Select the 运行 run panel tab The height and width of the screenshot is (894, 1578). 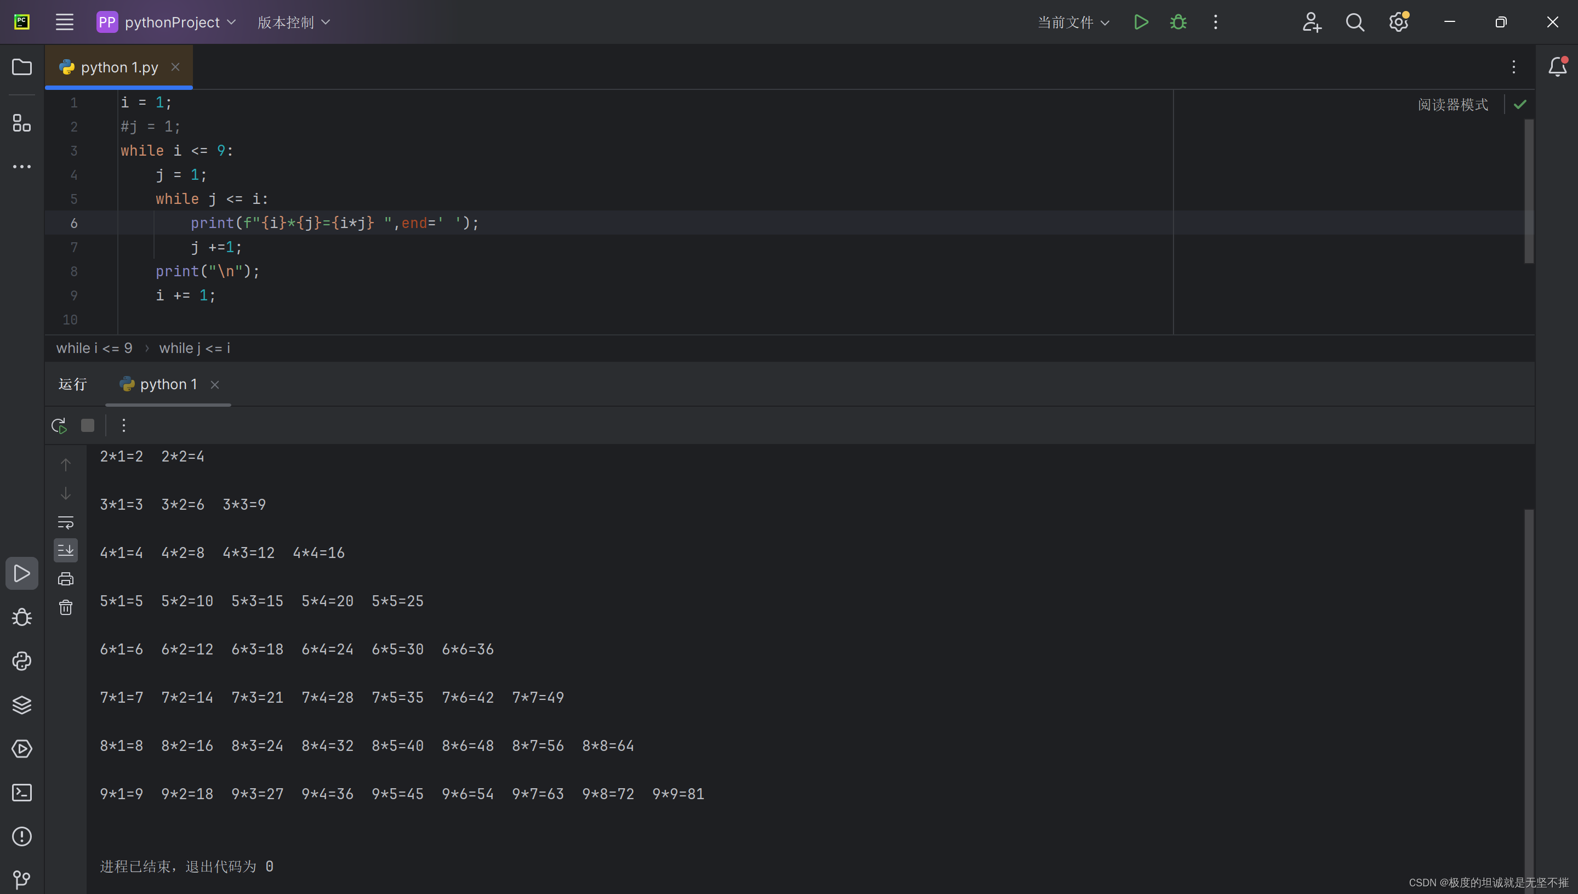[x=72, y=384]
